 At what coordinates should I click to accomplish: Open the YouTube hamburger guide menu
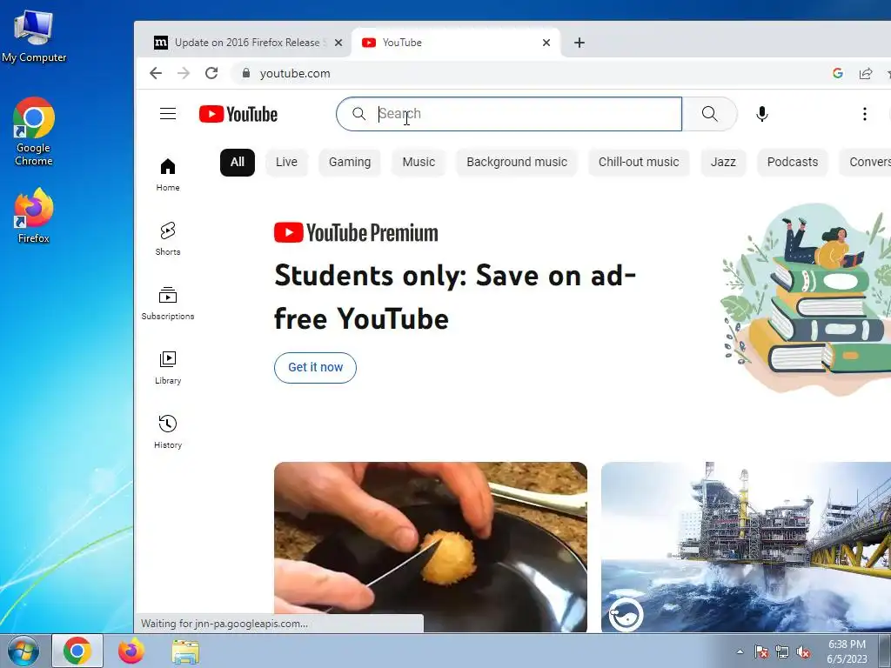(x=168, y=114)
